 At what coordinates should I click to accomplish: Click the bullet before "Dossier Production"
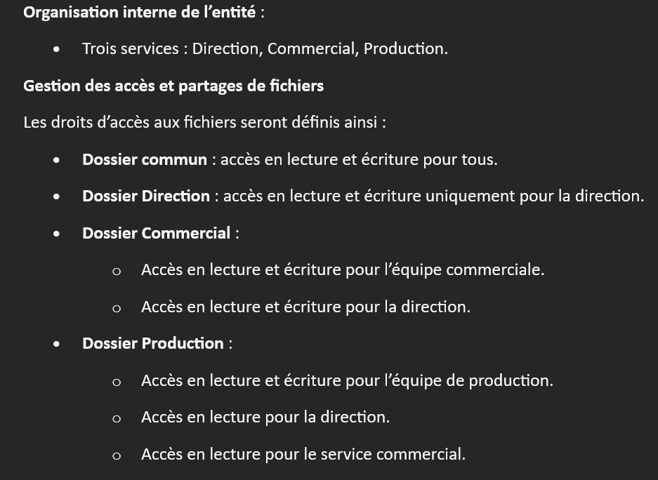[56, 344]
